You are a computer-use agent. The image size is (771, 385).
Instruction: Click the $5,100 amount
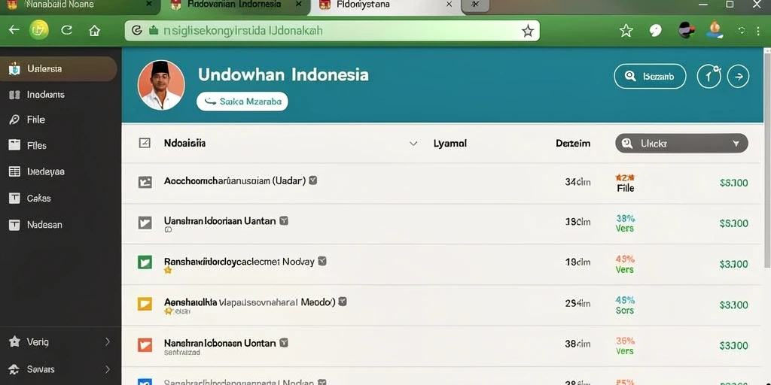pos(733,223)
